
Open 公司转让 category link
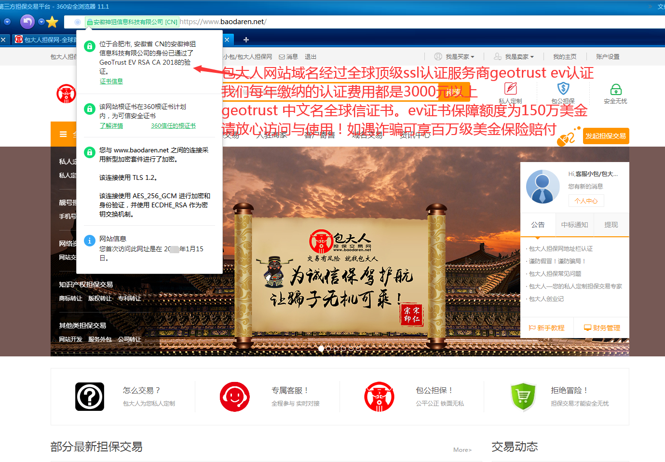[x=130, y=340]
